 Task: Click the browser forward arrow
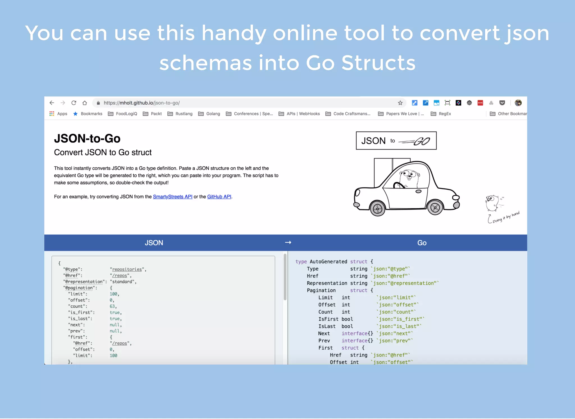pyautogui.click(x=63, y=103)
